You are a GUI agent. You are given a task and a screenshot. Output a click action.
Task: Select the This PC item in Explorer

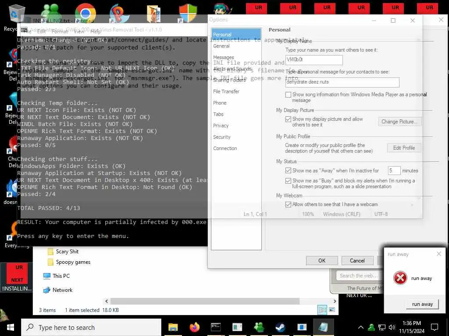coord(57,276)
